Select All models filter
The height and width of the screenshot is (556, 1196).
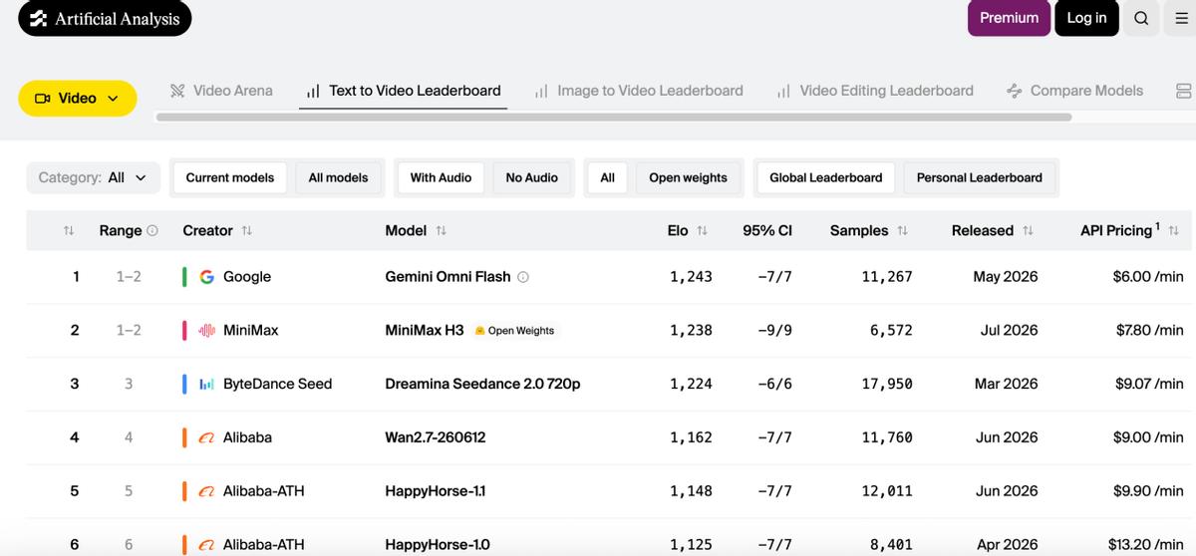pos(338,177)
